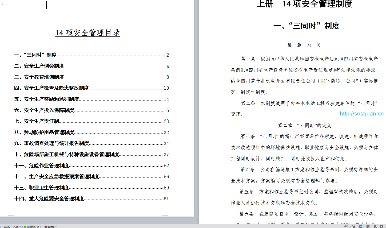
Task: Go to 安全教育培训制度 contents entry
Action: point(39,77)
